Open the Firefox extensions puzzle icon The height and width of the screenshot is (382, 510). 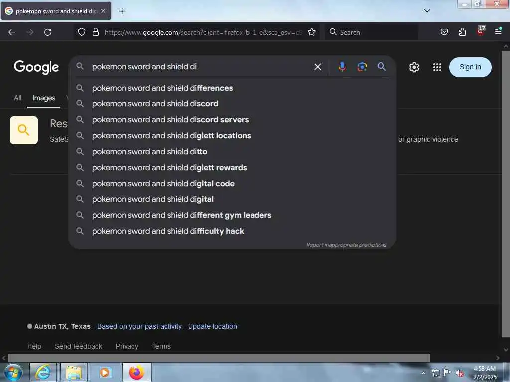pos(462,32)
